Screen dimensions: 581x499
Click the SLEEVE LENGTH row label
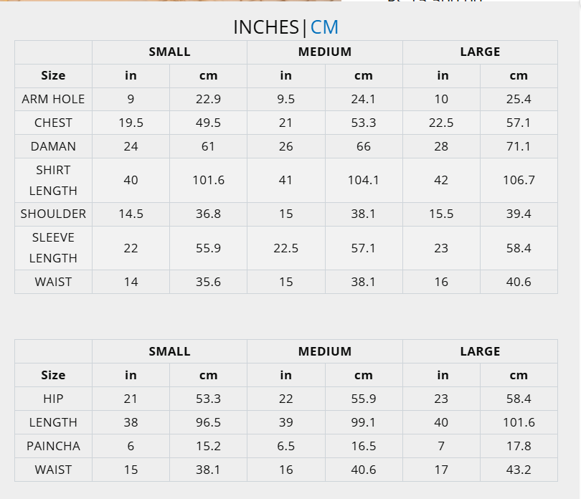click(53, 248)
